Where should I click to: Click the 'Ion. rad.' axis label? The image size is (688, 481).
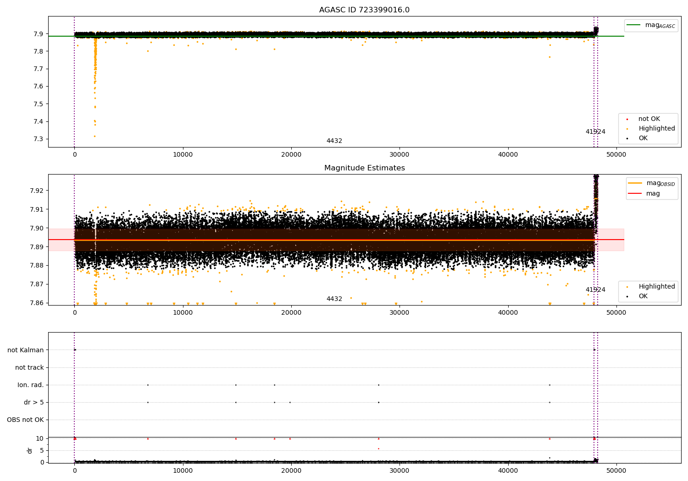coord(31,385)
